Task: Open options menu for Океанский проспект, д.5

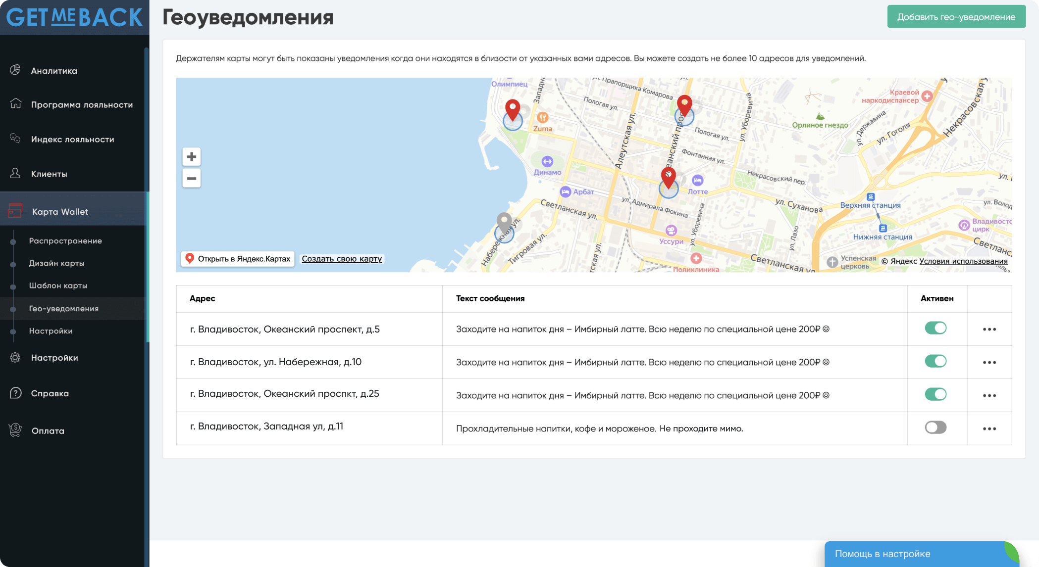Action: [989, 330]
